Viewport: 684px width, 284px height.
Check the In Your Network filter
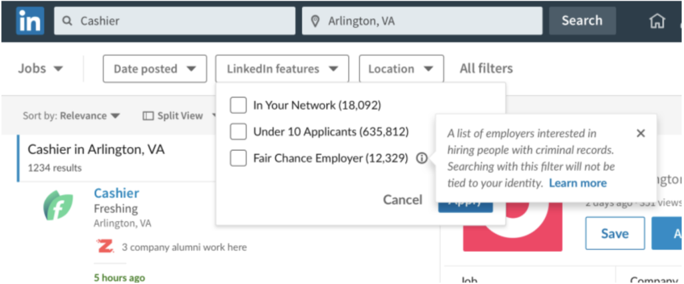[x=238, y=105]
